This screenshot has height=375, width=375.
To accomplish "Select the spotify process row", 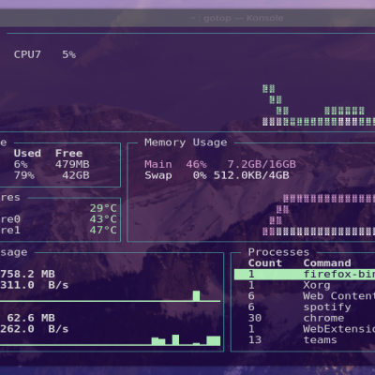I will (305, 307).
